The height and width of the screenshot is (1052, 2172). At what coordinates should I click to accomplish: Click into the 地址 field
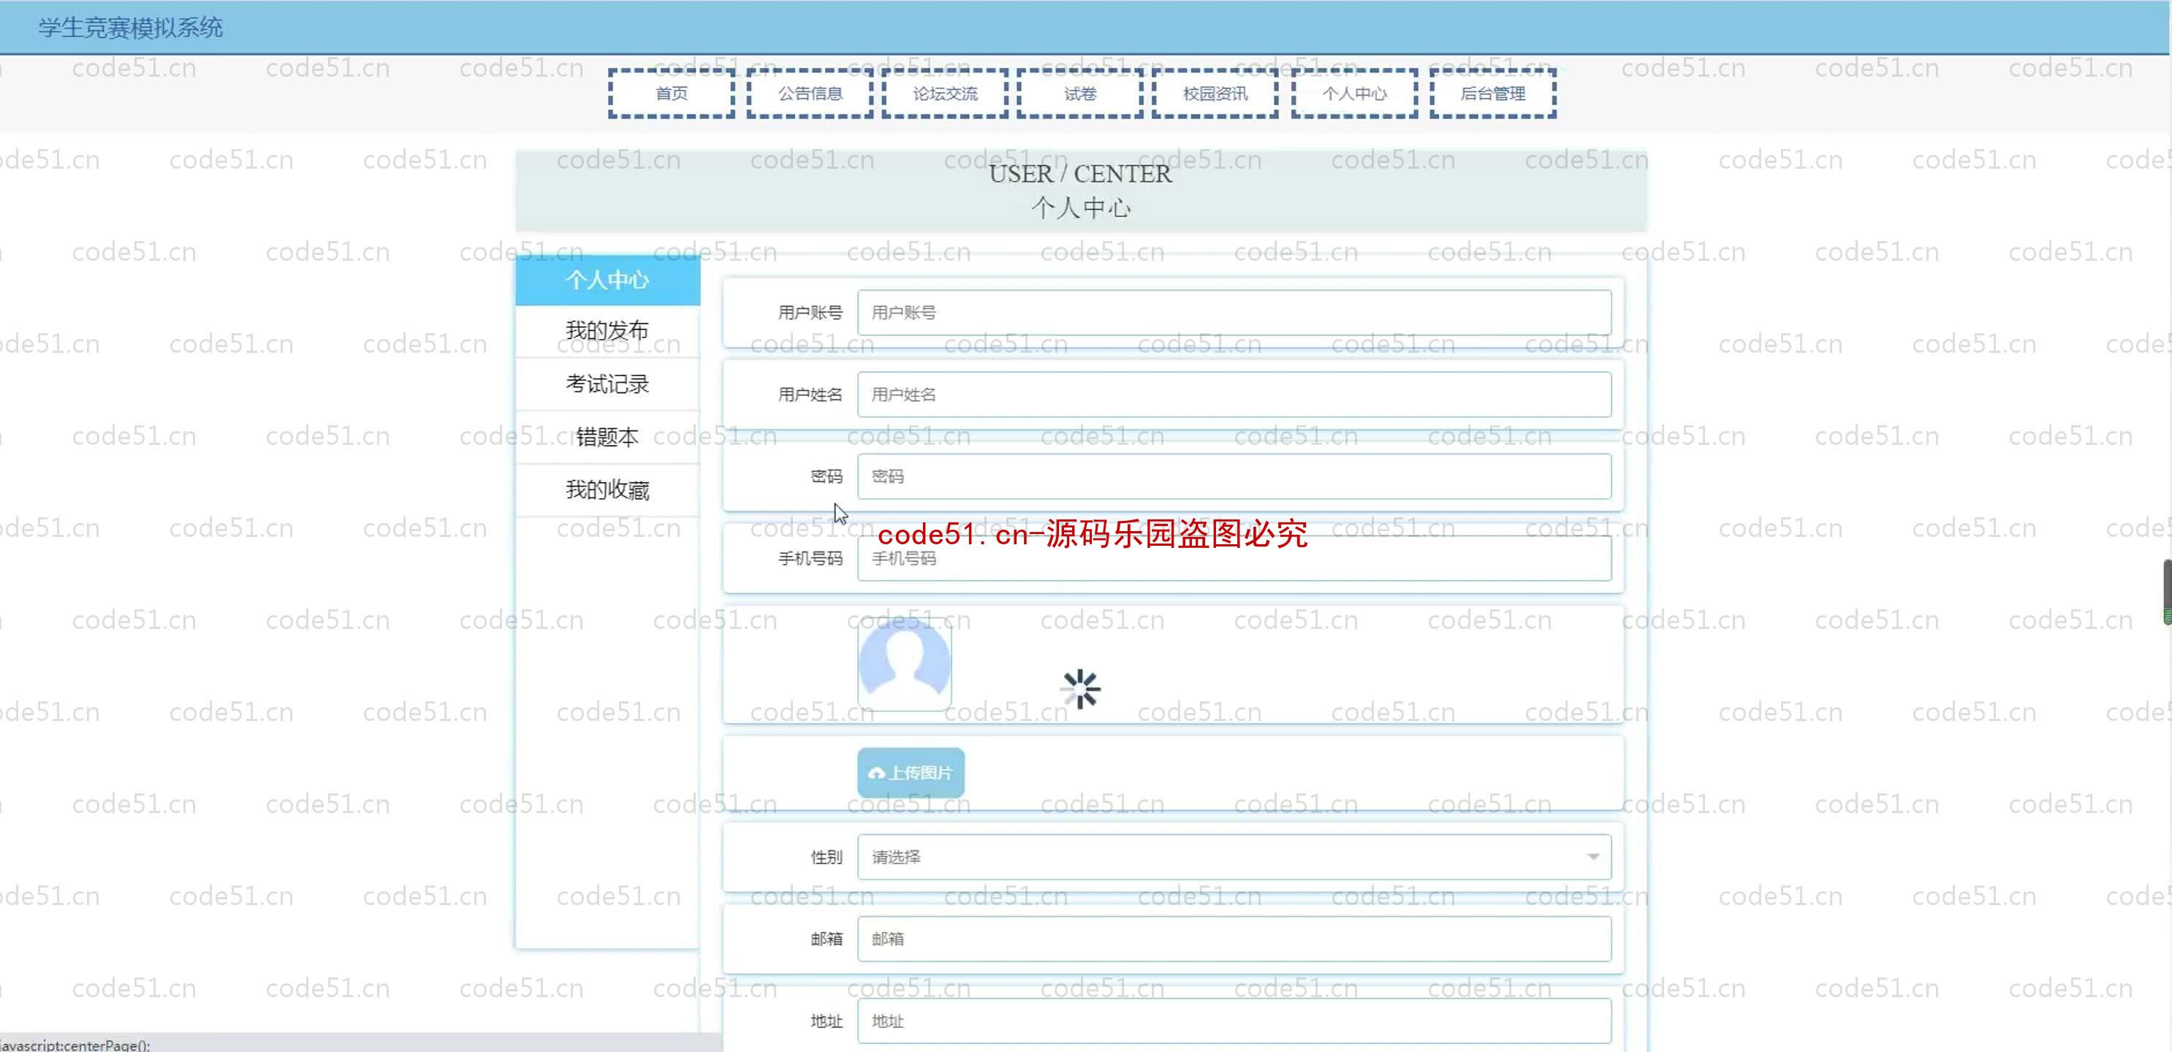coord(1234,1021)
